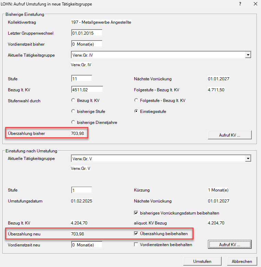Click the help question mark in title bar
Image resolution: width=261 pixels, height=267 pixels.
240,4
